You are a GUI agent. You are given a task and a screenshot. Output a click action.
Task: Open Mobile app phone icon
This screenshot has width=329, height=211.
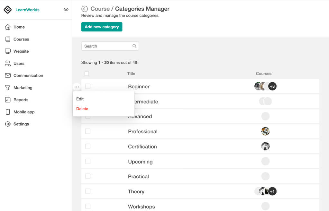[8, 112]
